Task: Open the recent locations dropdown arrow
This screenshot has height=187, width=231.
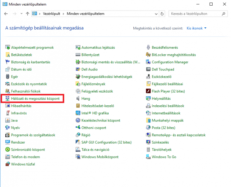Action: 22,14
